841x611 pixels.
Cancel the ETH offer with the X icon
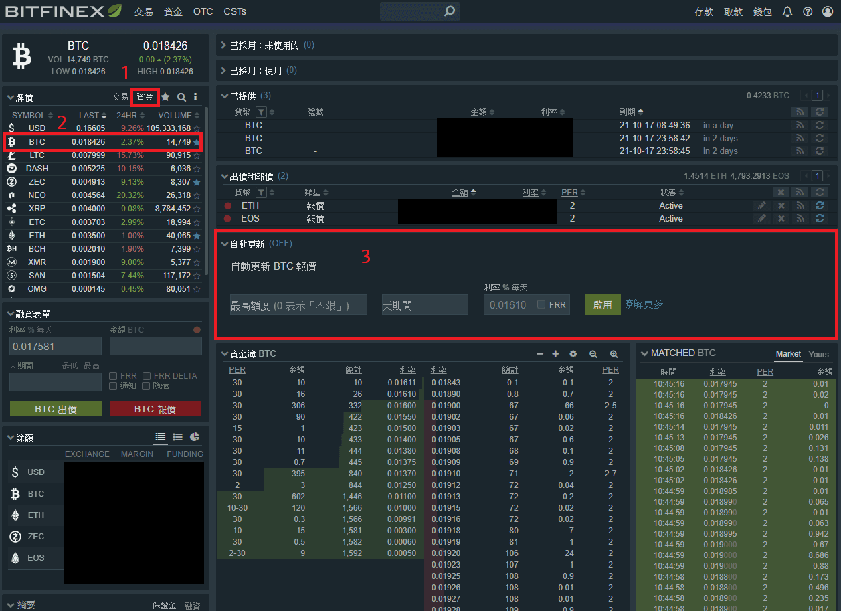[781, 205]
